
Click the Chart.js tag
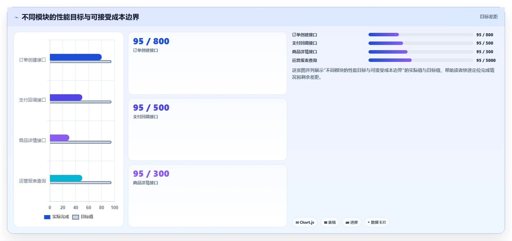coord(305,222)
